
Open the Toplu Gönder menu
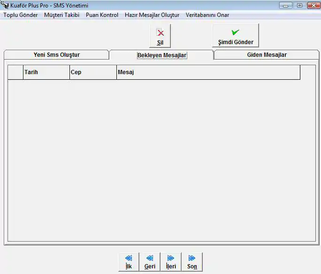coord(21,15)
